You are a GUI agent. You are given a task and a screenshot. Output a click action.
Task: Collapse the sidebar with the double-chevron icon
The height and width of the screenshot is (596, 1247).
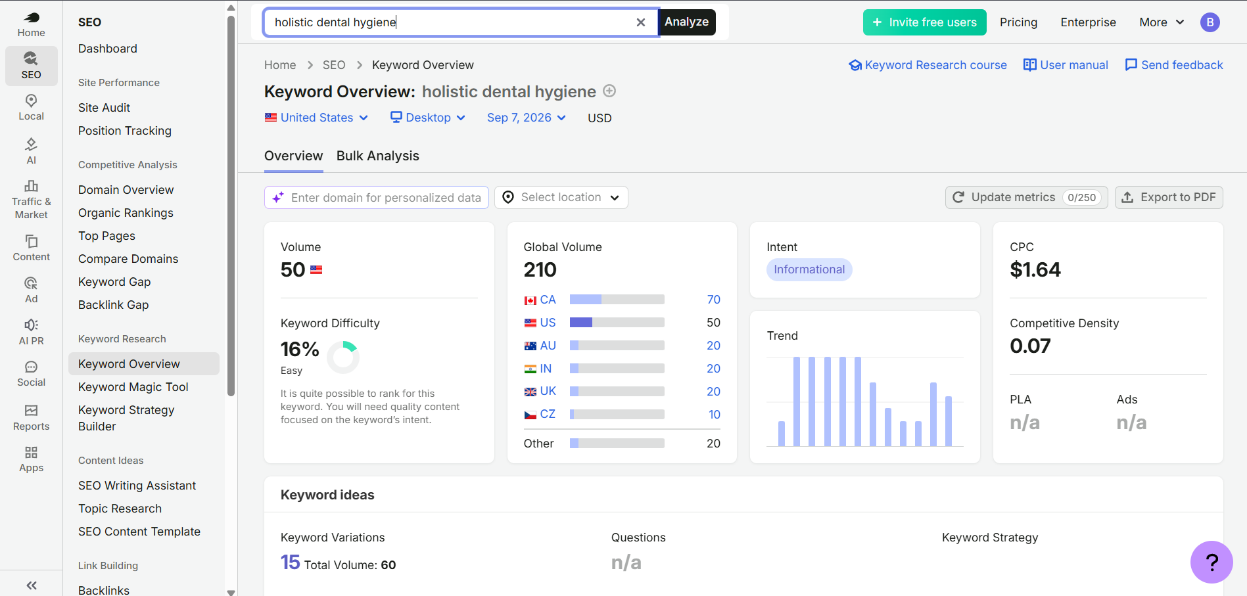(31, 585)
